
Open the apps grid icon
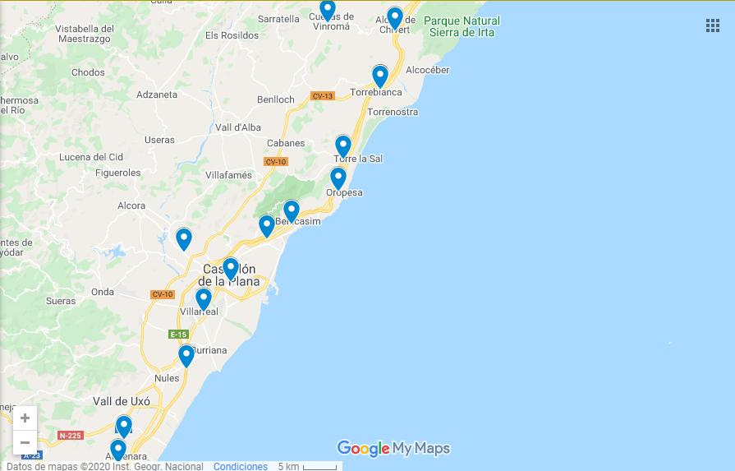click(713, 25)
